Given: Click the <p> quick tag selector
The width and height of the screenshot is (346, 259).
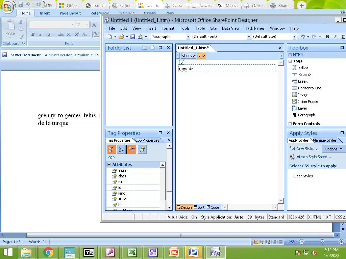Looking at the screenshot, I should 201,56.
